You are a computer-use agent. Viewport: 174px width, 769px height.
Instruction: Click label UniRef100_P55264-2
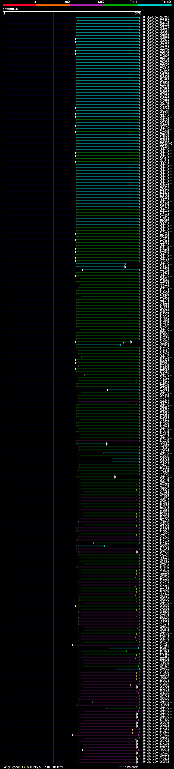point(158,143)
